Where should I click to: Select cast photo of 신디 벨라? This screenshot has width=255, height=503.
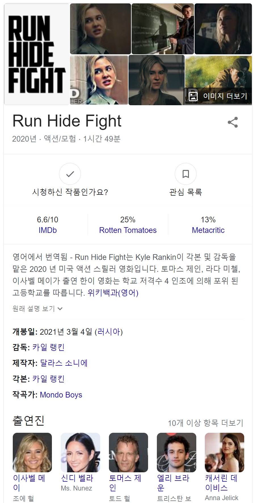coord(80,452)
